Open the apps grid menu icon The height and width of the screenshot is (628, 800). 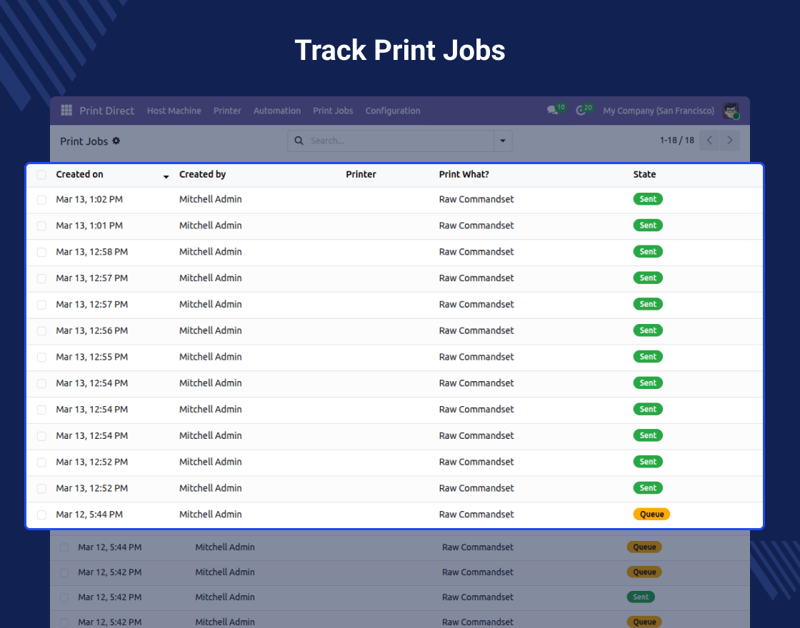(66, 111)
